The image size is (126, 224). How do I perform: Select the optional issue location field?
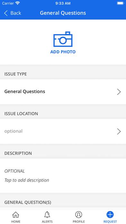63,131
